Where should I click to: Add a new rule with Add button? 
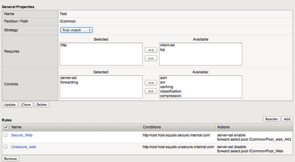tap(287, 119)
